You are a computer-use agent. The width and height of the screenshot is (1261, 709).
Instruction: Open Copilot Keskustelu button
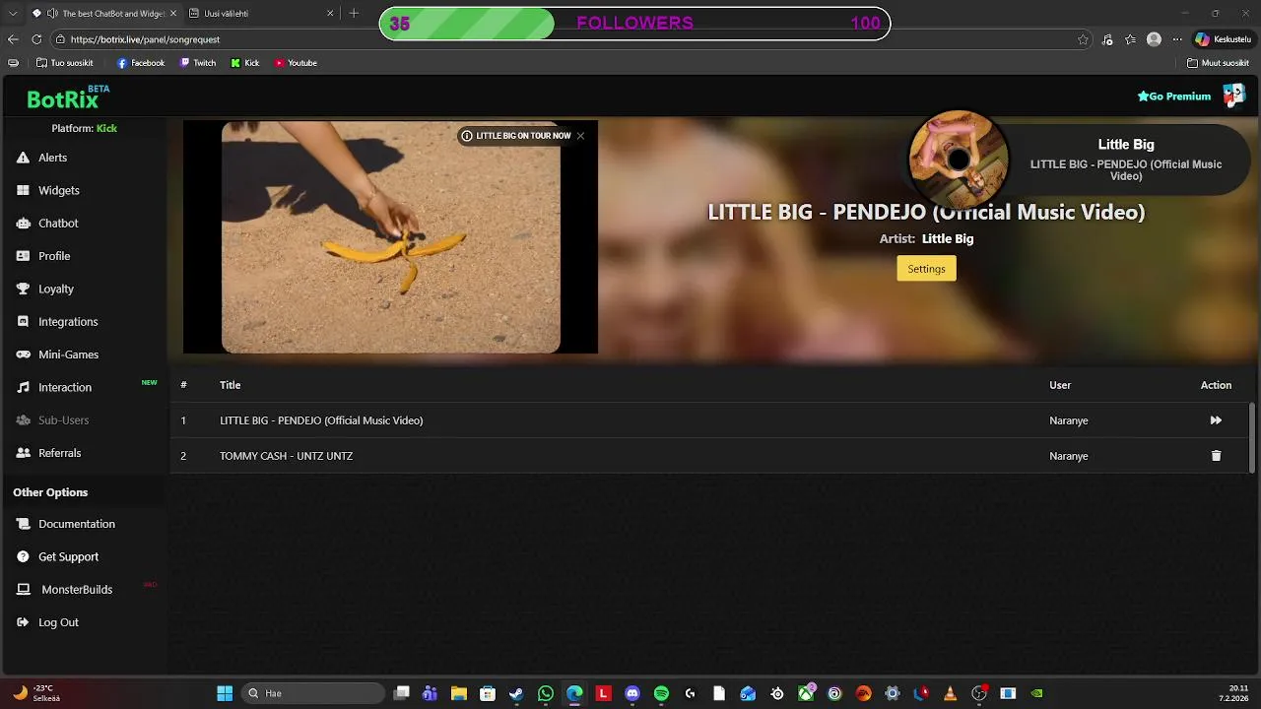pos(1223,39)
